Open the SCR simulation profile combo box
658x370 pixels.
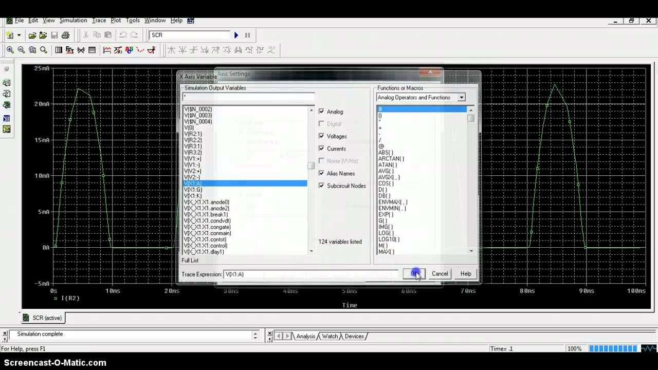190,35
